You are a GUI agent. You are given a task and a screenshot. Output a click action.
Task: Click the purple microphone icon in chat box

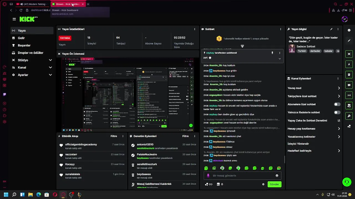pos(208,176)
